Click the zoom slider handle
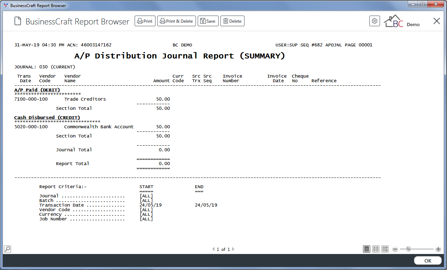This screenshot has width=447, height=270. (x=408, y=249)
